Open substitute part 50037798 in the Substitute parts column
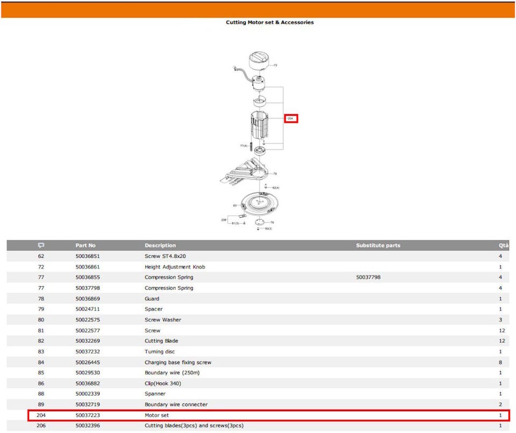Image resolution: width=516 pixels, height=433 pixels. point(368,277)
